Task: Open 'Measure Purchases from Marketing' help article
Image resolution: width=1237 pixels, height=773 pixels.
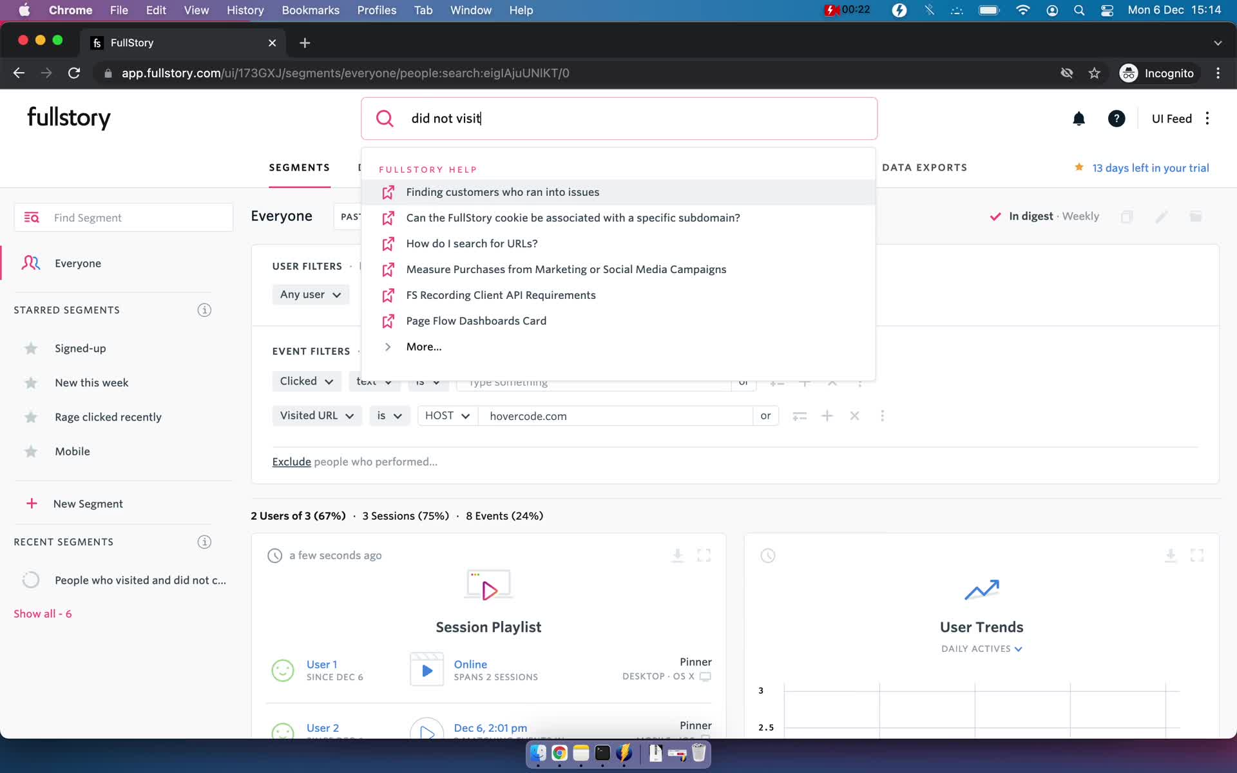Action: [x=618, y=269]
